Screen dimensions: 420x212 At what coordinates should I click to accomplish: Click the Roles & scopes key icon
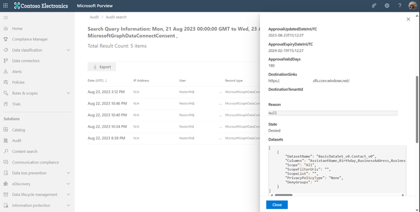tap(6, 93)
